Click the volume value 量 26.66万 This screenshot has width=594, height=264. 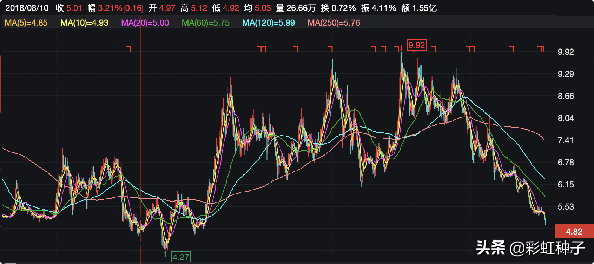[x=296, y=8]
